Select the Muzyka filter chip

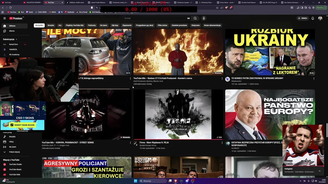point(51,25)
